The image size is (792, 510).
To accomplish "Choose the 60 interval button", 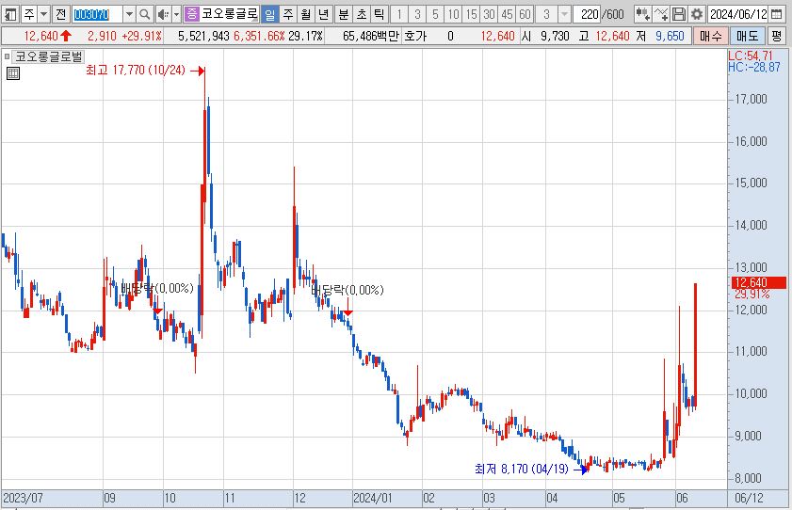I will coord(525,14).
